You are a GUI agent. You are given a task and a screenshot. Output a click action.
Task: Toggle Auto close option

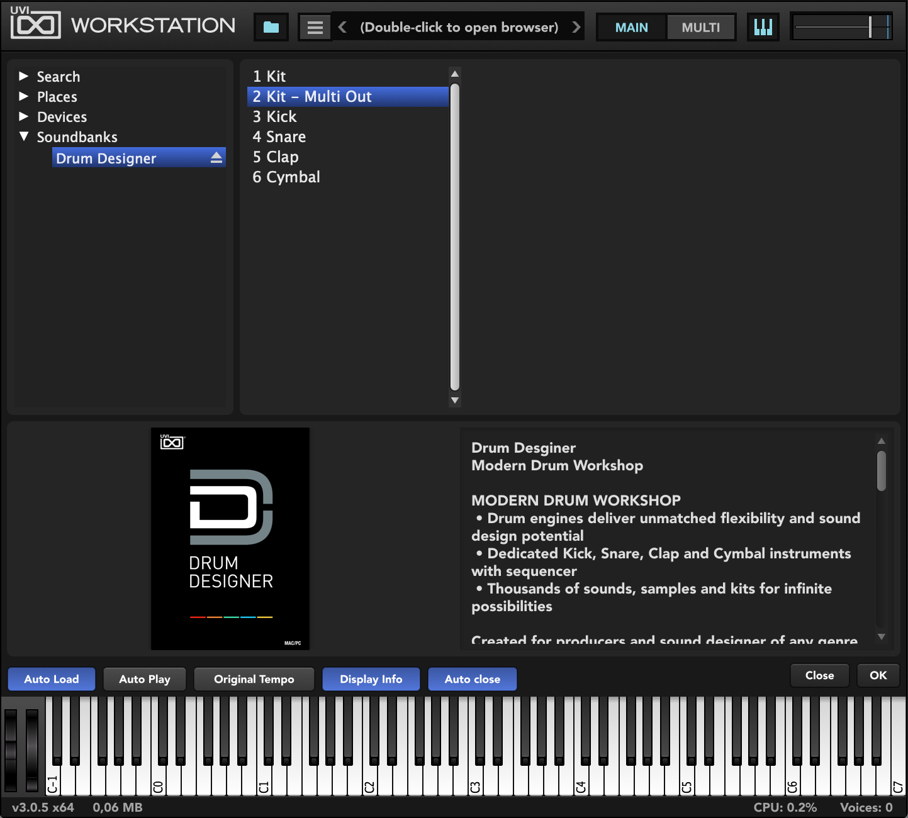point(473,679)
